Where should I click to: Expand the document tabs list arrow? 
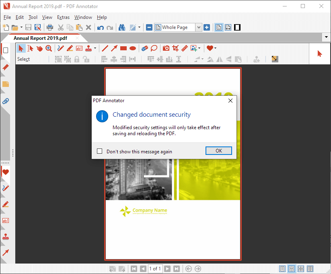(x=326, y=37)
